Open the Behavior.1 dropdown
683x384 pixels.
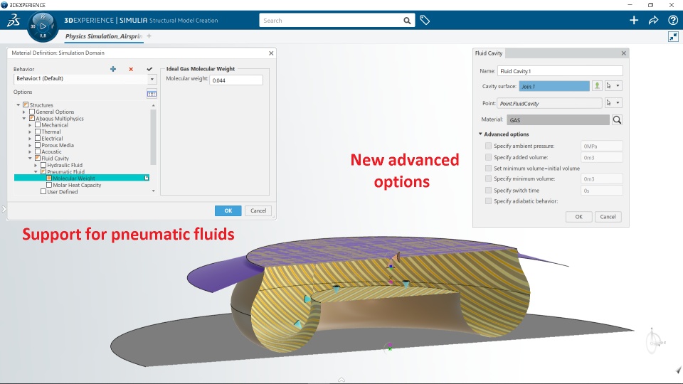coord(152,79)
